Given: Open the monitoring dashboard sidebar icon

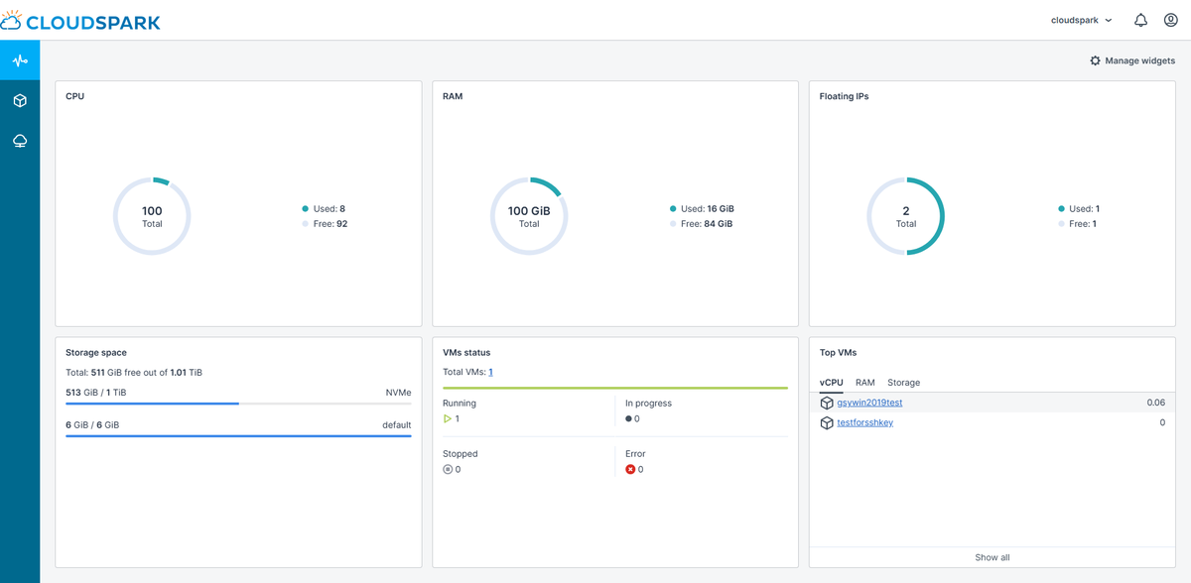Looking at the screenshot, I should coord(20,60).
